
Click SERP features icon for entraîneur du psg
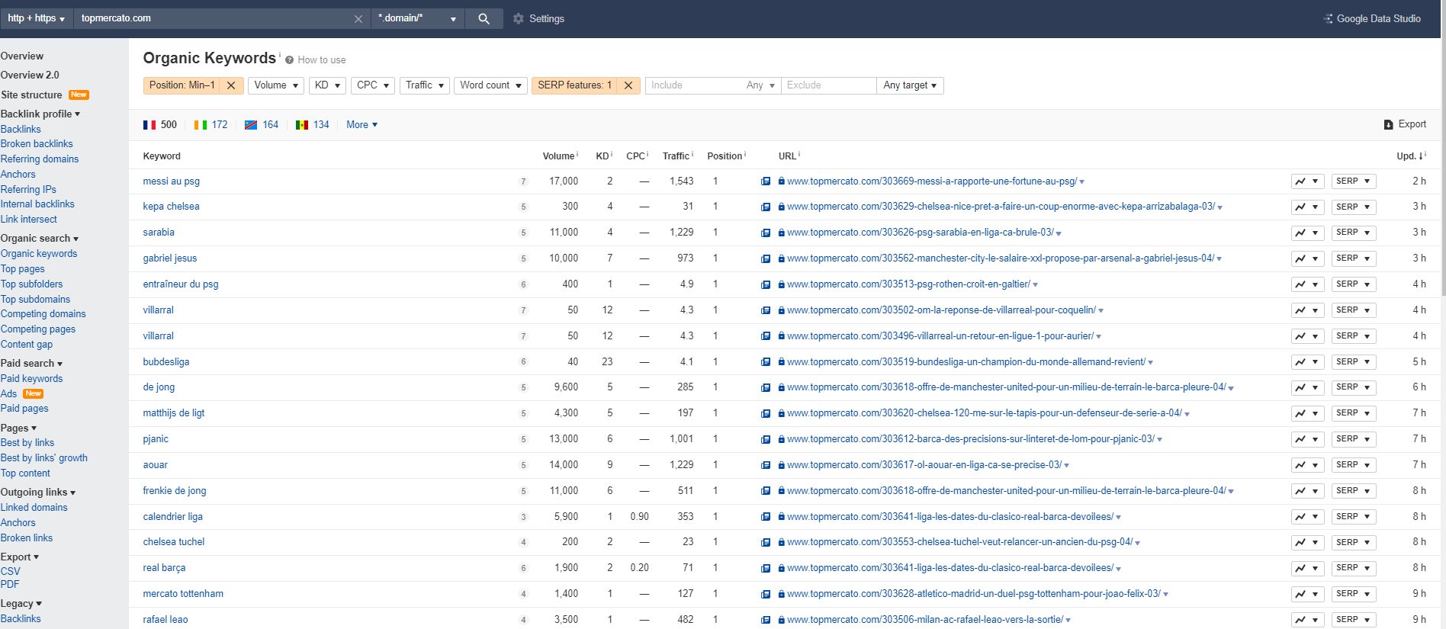[766, 284]
